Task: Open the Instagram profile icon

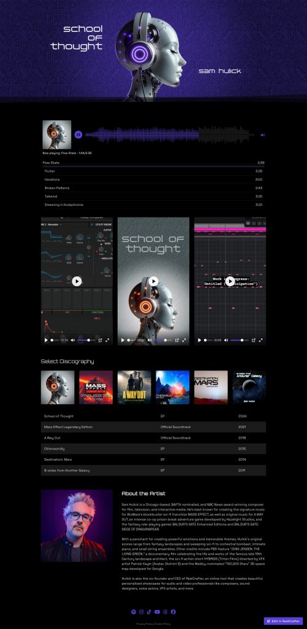Action: coord(142,612)
